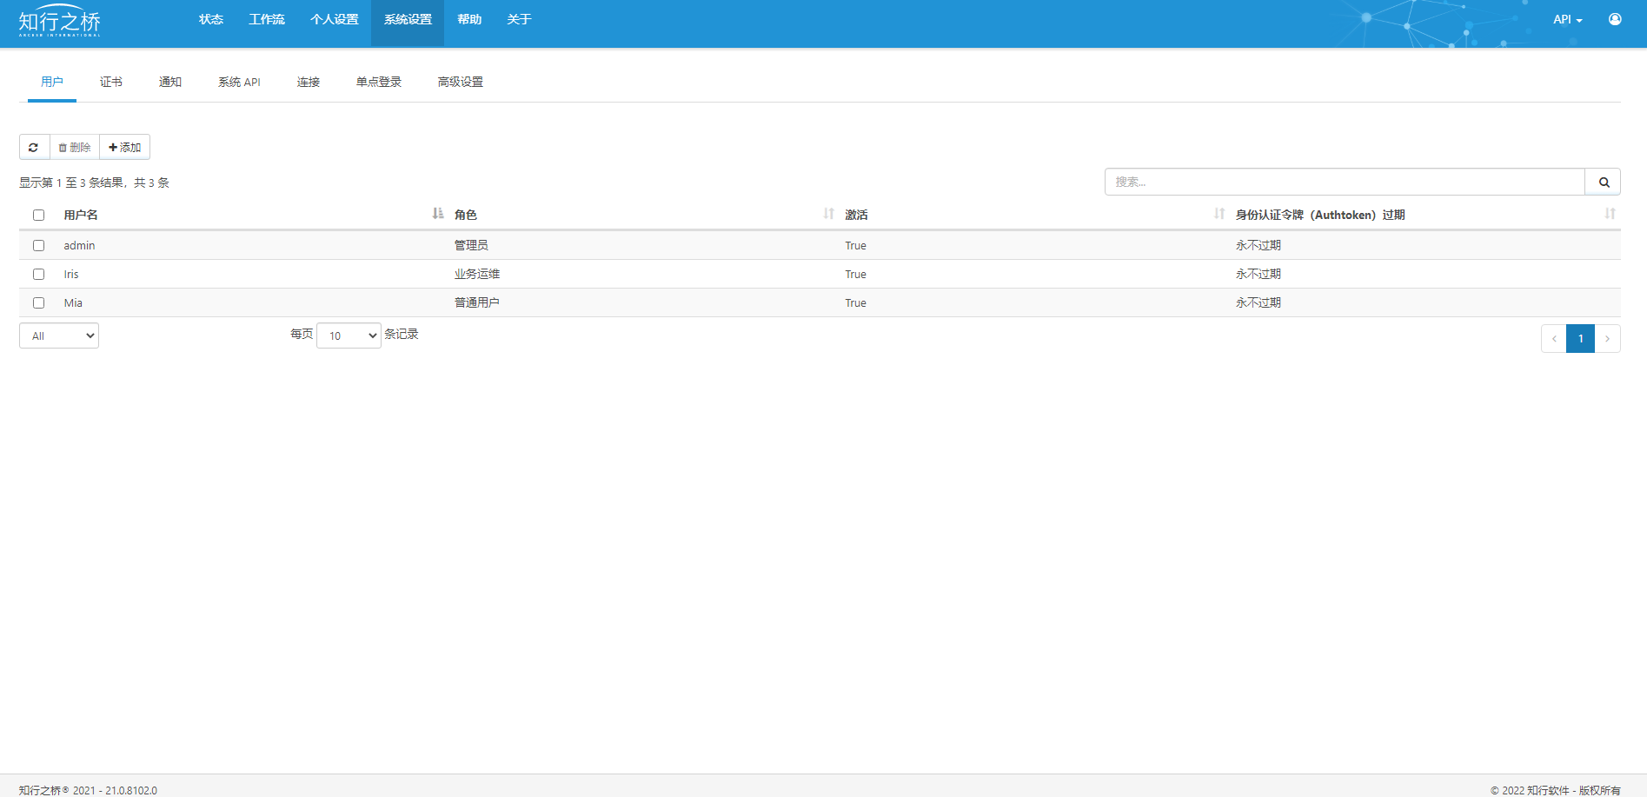Click the 用户名 column header
The height and width of the screenshot is (797, 1647).
click(x=81, y=215)
